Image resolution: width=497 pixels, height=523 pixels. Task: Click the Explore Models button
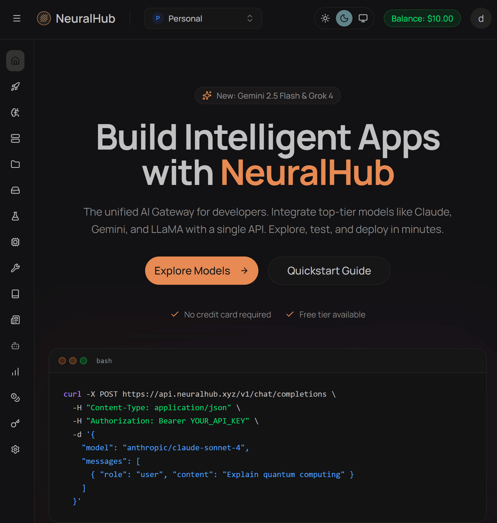(201, 271)
